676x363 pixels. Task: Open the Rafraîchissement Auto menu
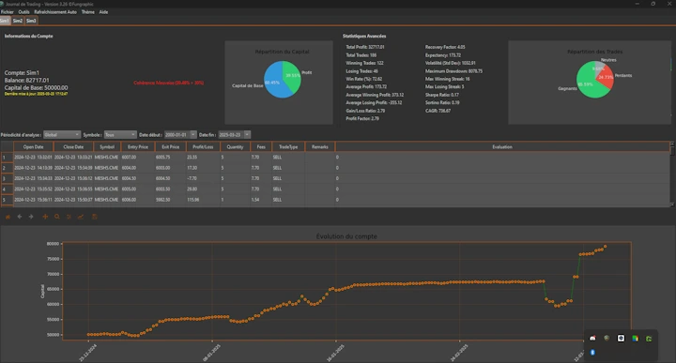(55, 12)
